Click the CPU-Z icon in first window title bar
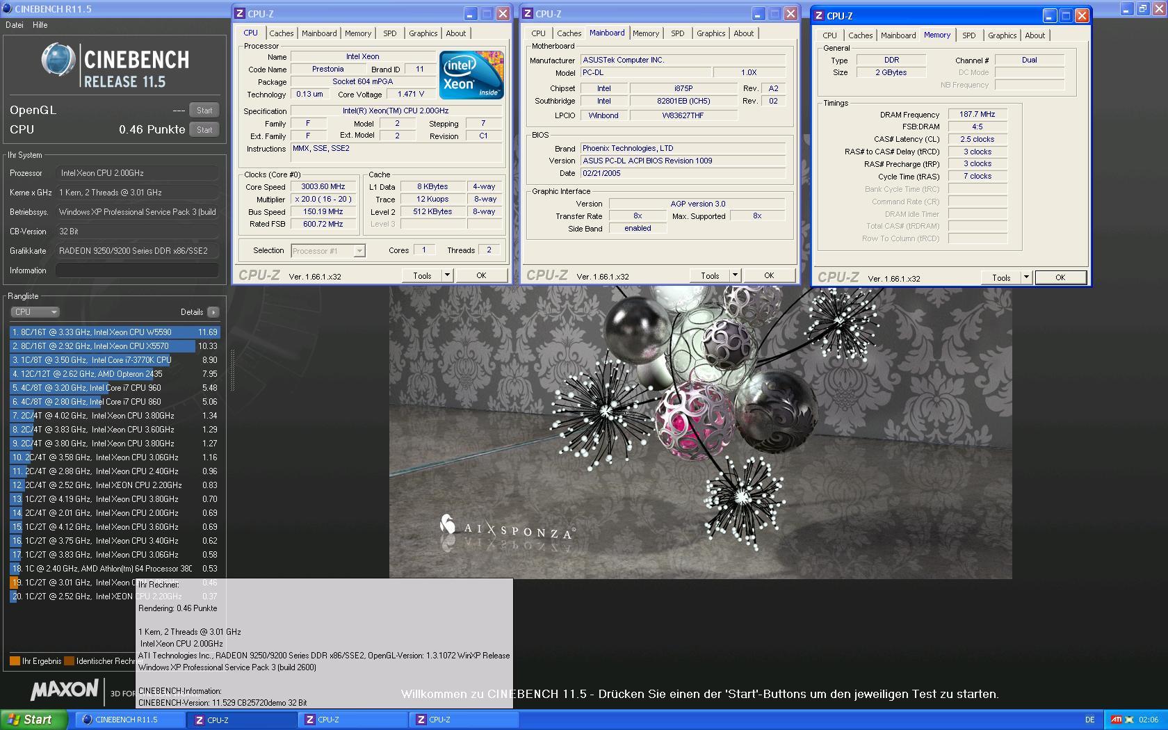1168x730 pixels. pos(240,14)
